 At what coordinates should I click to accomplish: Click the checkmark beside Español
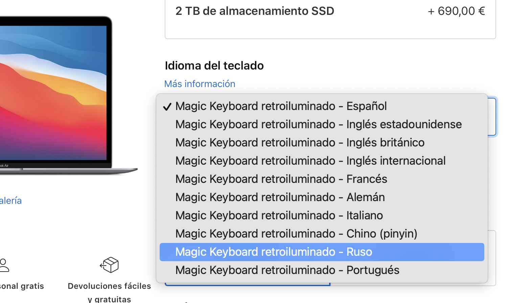point(167,107)
